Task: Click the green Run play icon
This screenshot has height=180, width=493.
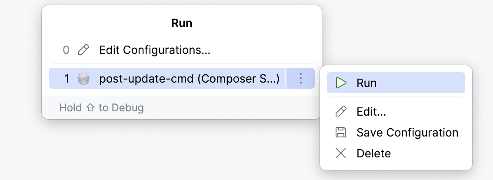Action: (x=341, y=83)
